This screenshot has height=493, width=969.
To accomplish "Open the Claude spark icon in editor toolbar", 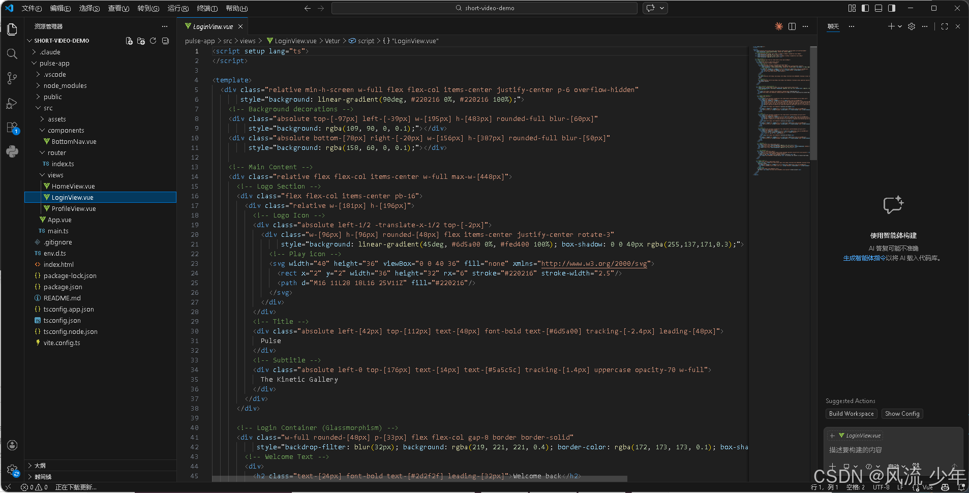I will click(x=779, y=26).
